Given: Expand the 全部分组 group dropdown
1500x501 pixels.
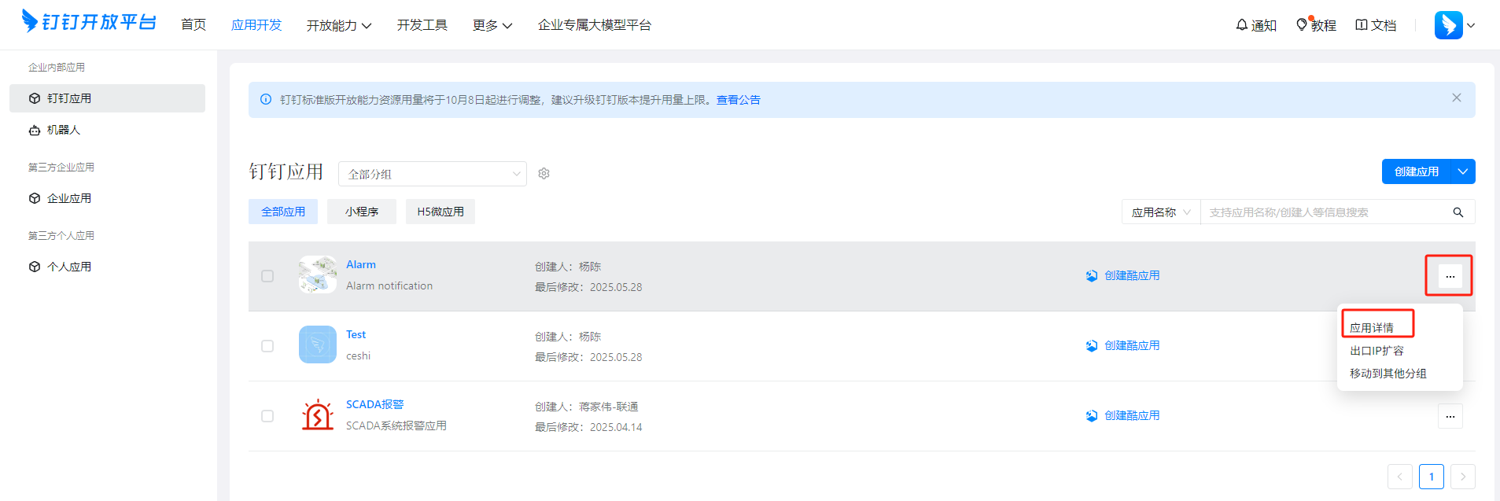Looking at the screenshot, I should [x=432, y=174].
